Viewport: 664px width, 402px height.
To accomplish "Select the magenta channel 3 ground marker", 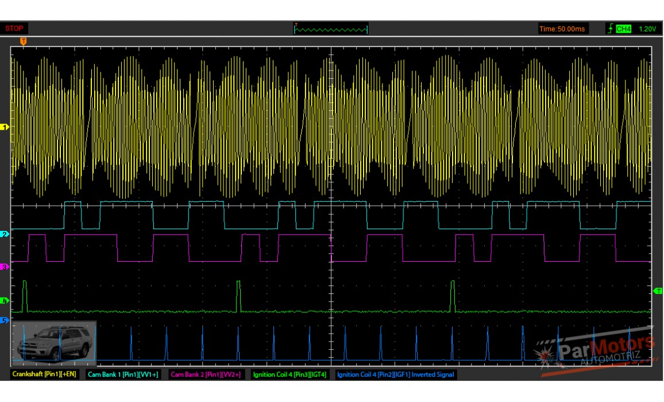I will pyautogui.click(x=5, y=267).
